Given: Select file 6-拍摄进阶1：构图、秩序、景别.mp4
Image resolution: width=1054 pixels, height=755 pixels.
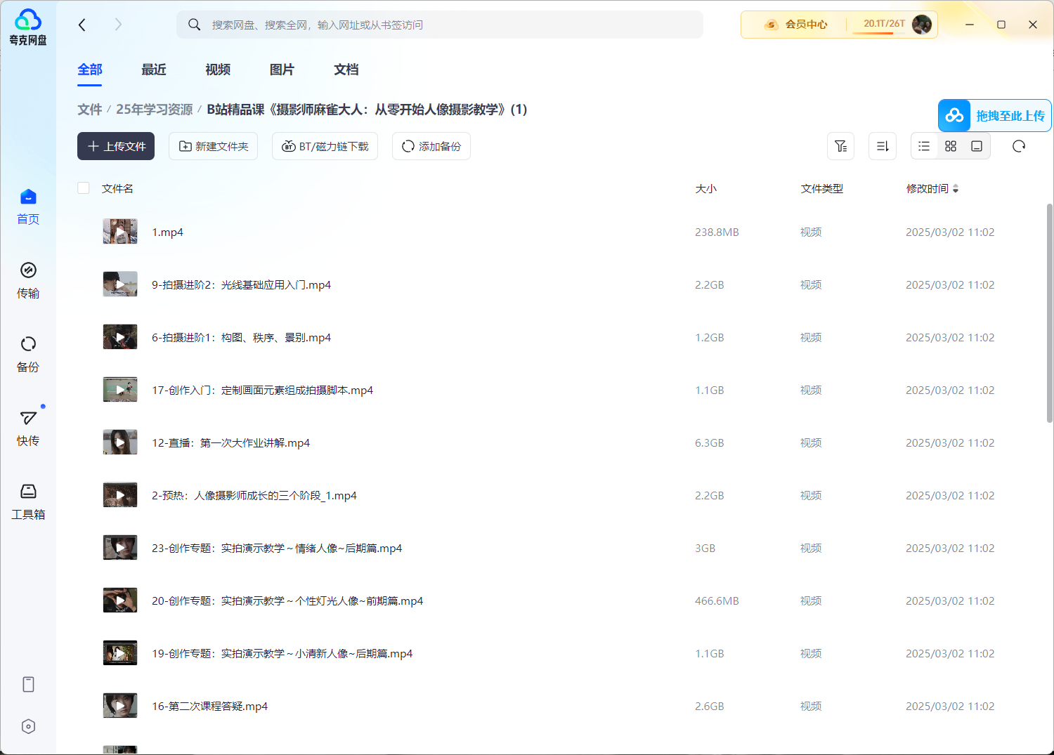Looking at the screenshot, I should (241, 337).
